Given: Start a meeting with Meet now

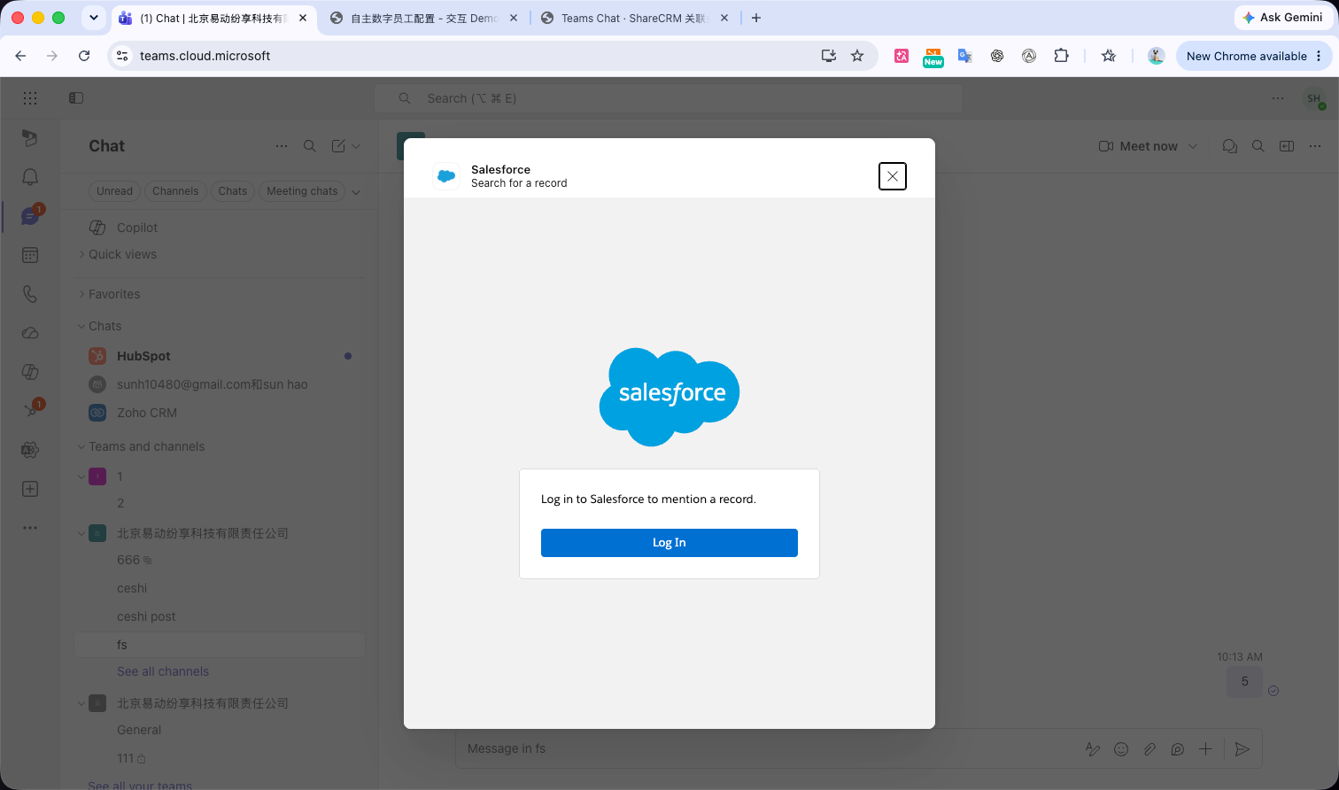Looking at the screenshot, I should (1138, 146).
